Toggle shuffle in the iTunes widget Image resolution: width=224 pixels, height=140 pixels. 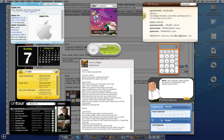point(105,53)
